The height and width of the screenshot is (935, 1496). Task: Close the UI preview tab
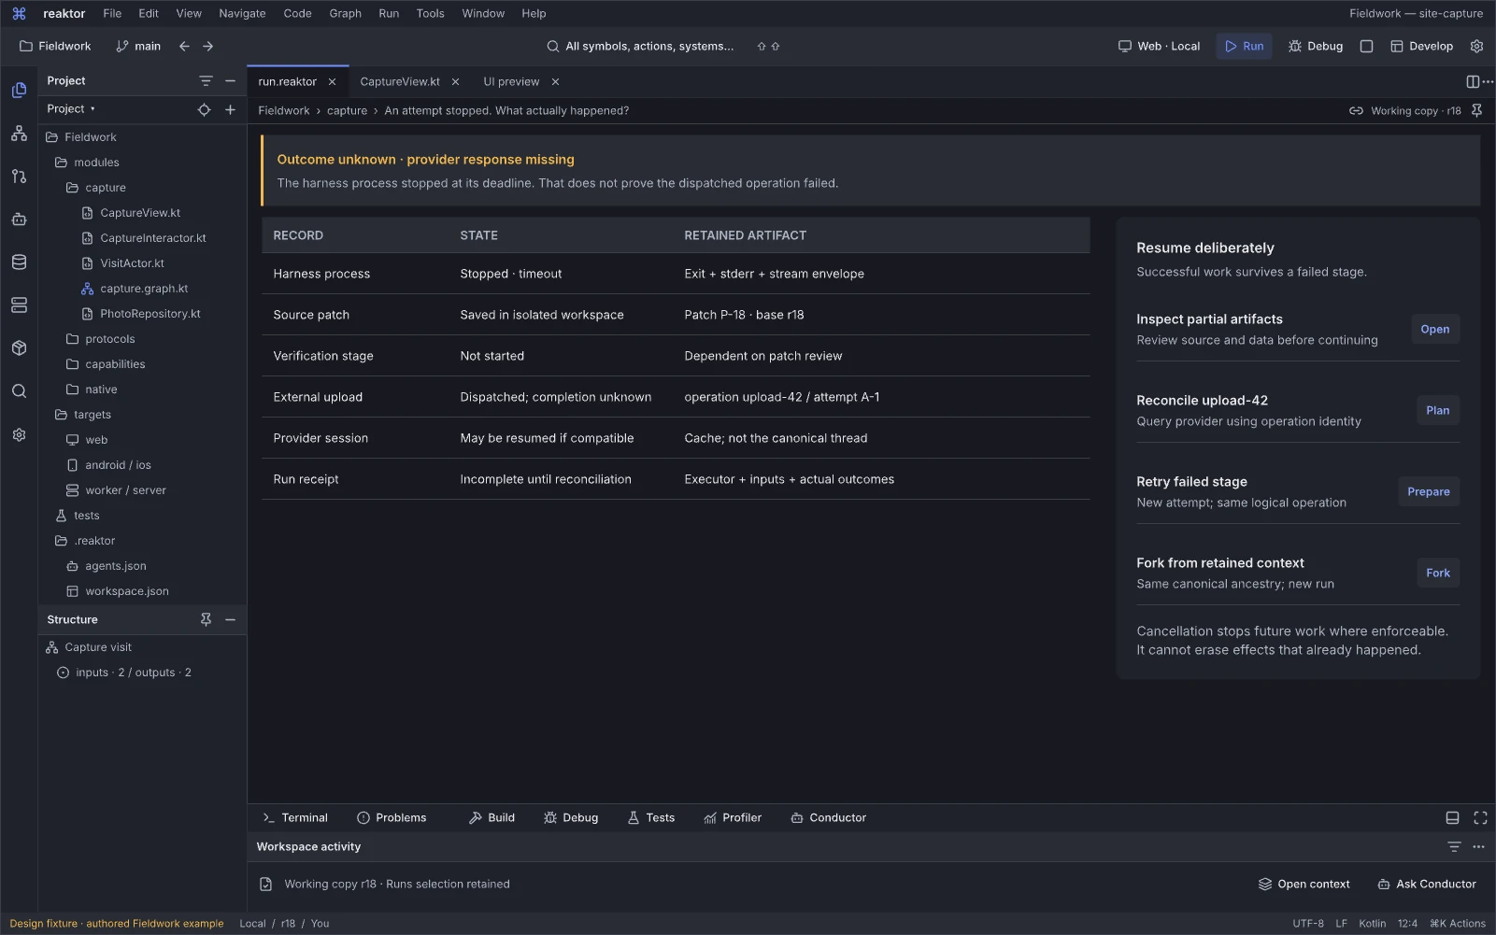click(x=555, y=82)
